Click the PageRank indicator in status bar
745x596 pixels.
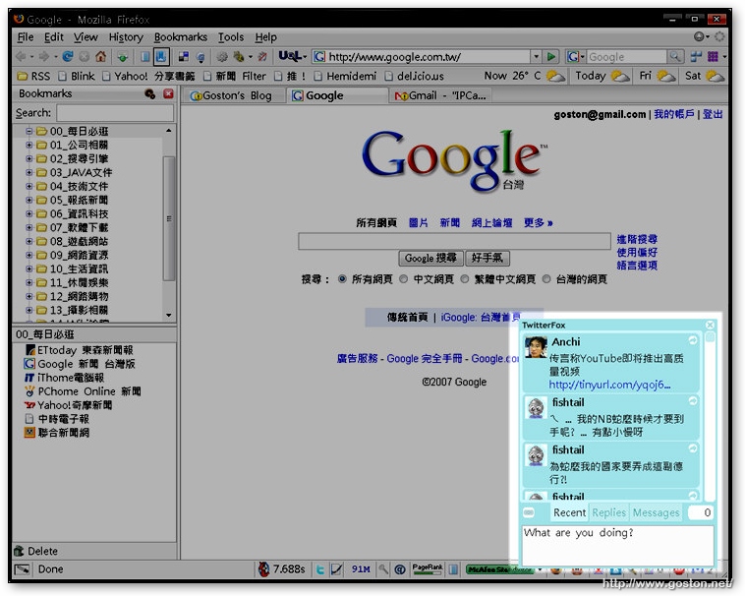pos(428,568)
